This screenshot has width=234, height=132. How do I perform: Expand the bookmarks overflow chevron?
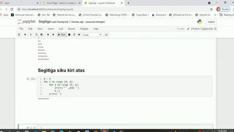pos(215,15)
